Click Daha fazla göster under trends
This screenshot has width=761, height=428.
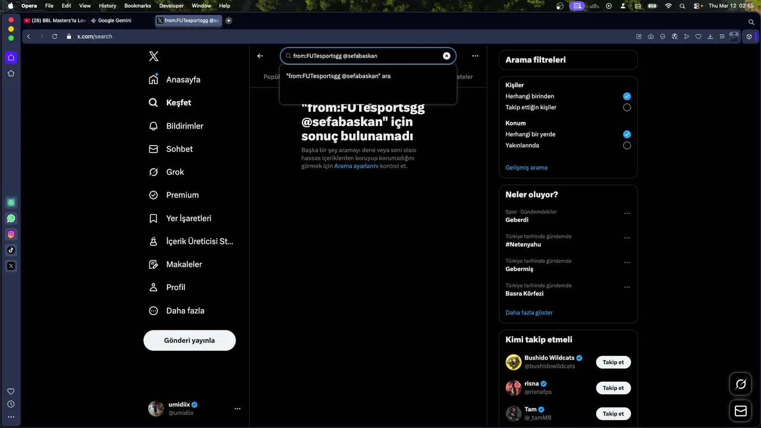click(529, 313)
